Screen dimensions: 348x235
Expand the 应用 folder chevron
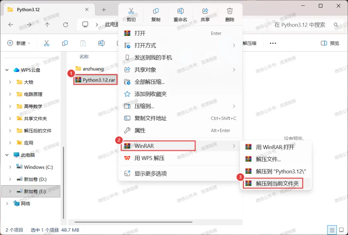(x=10, y=143)
